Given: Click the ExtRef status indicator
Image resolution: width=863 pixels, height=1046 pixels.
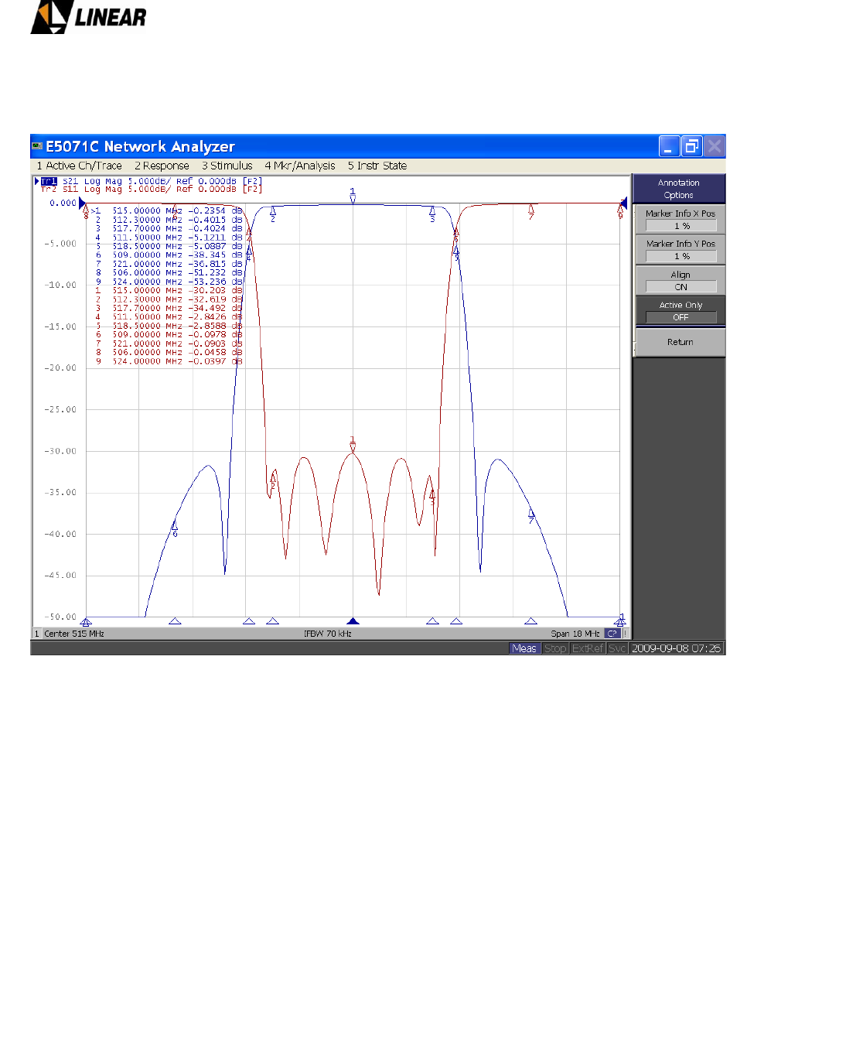Looking at the screenshot, I should click(588, 648).
